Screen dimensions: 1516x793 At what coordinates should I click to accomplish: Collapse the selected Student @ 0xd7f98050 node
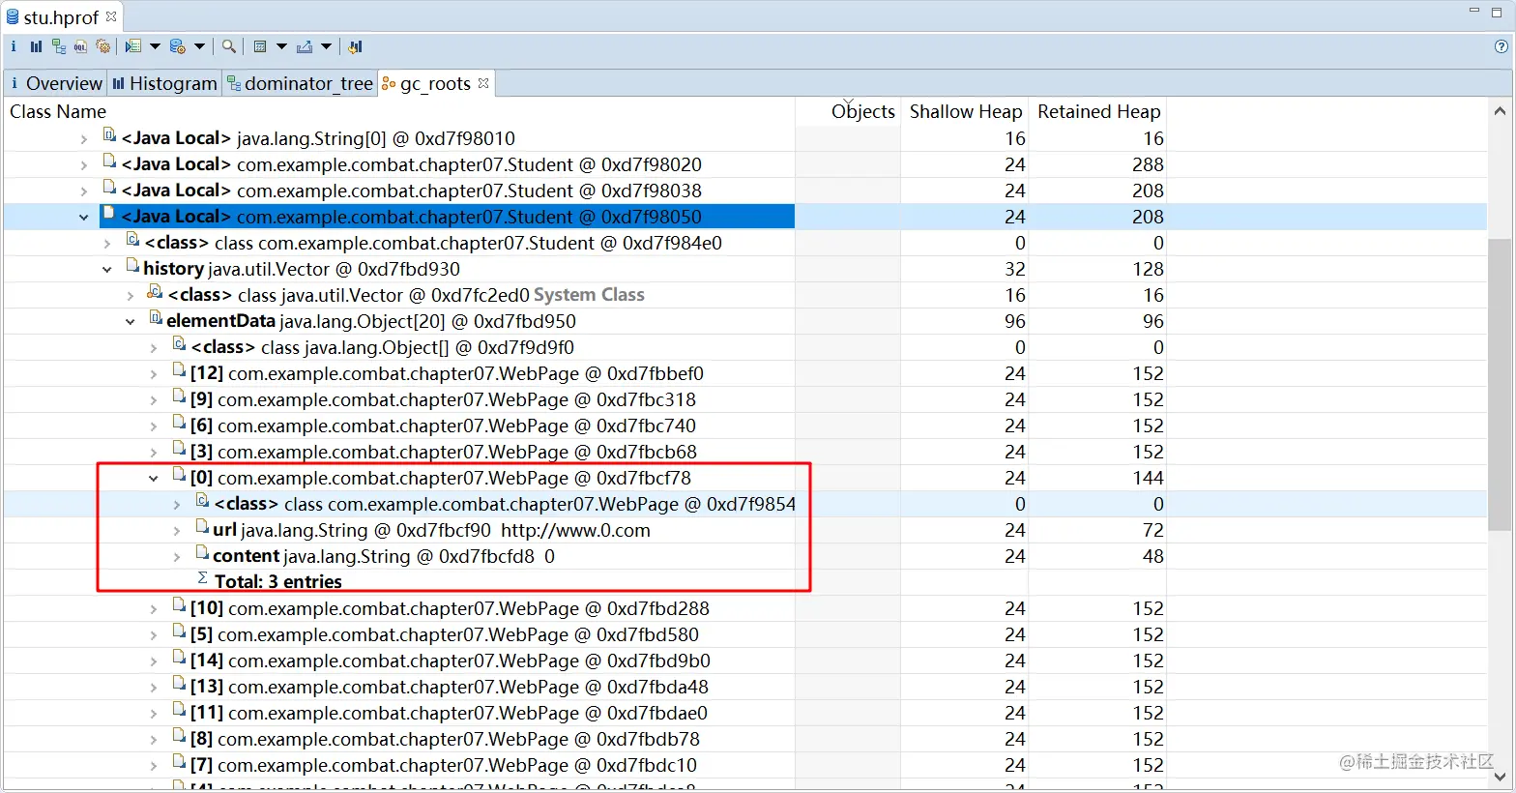point(84,218)
